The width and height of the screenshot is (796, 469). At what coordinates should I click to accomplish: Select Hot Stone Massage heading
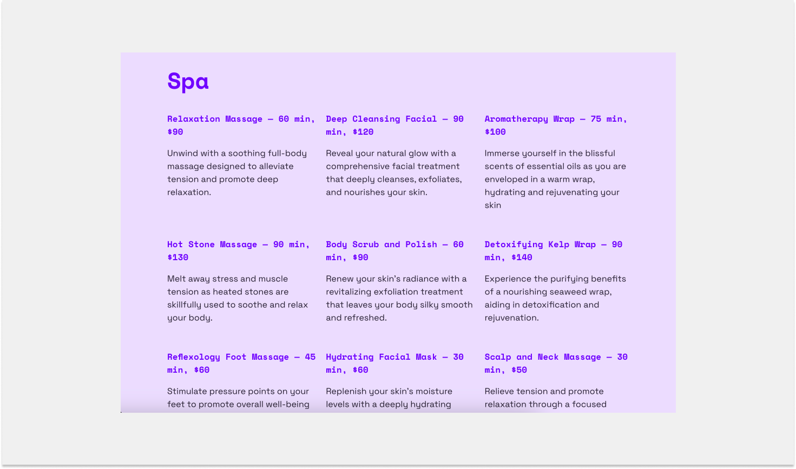[x=239, y=251]
